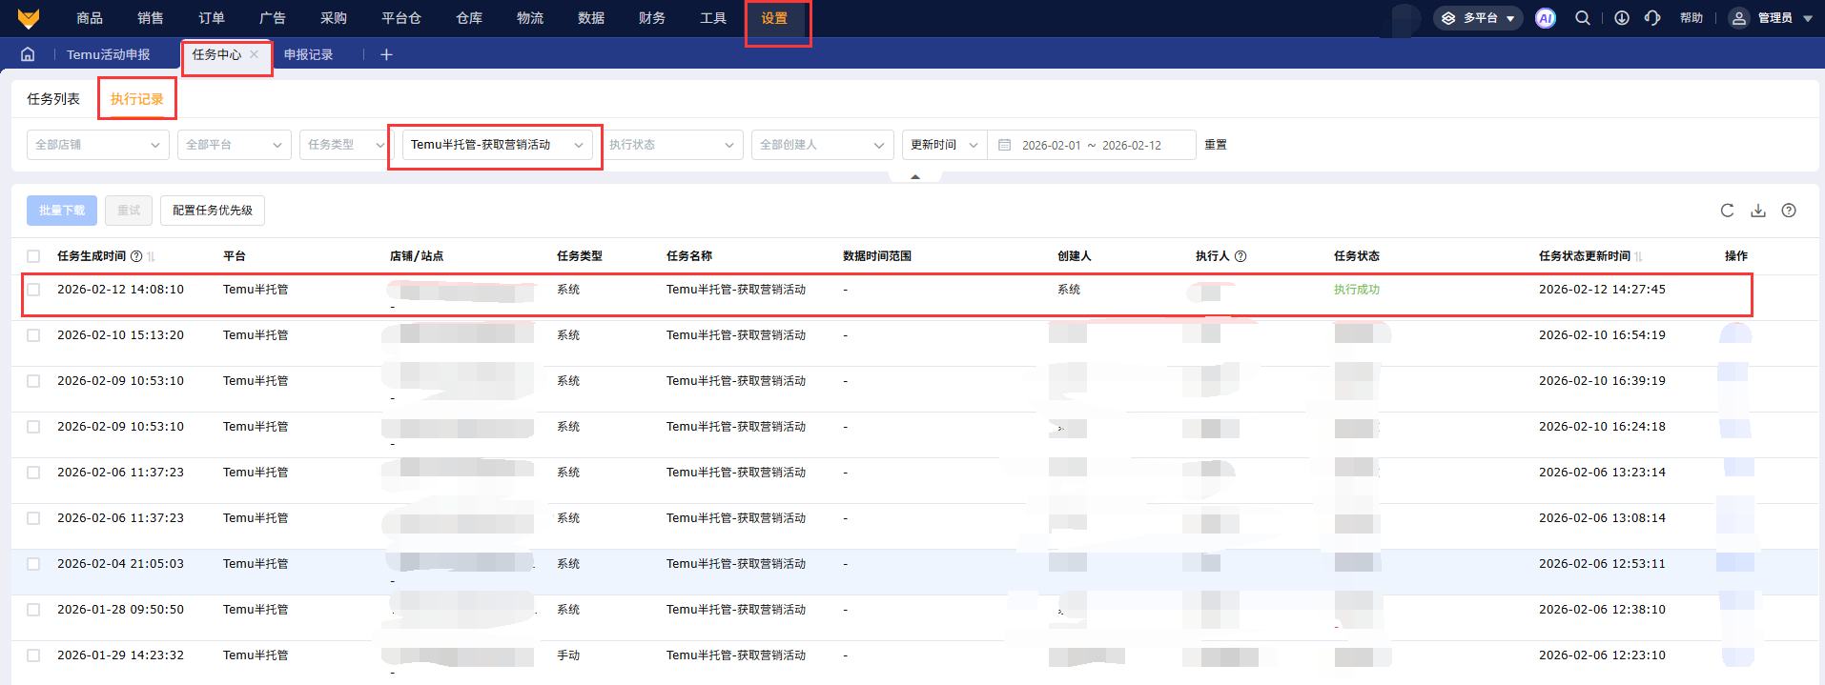Check the row dated 2026-02-10 15:13:20
Screen dimensions: 1825x685
(33, 335)
